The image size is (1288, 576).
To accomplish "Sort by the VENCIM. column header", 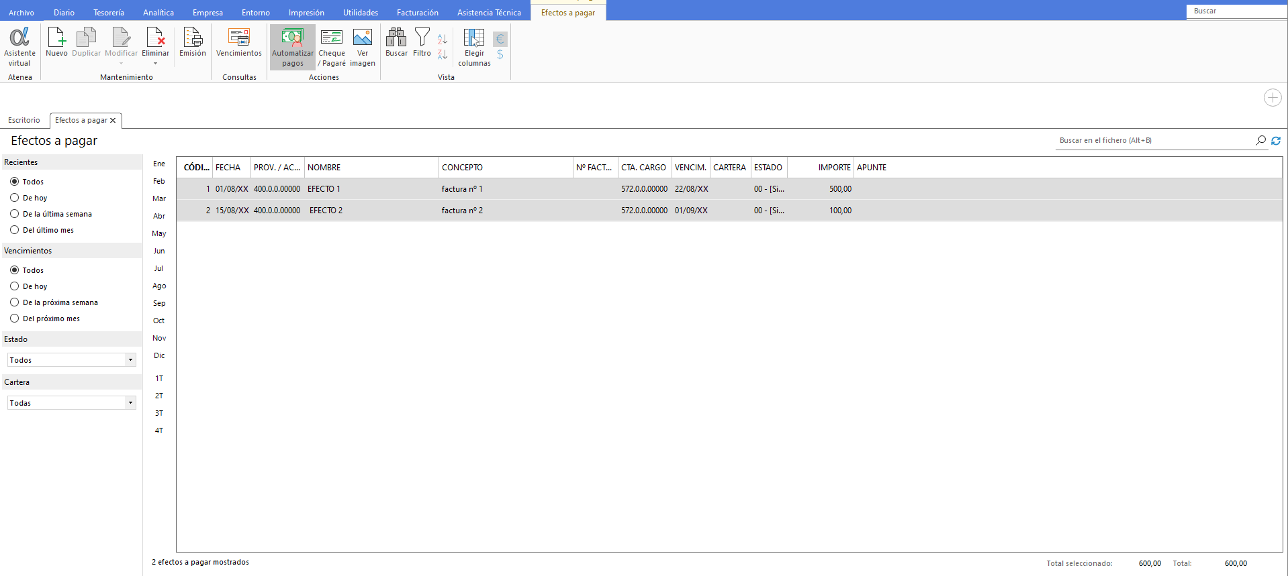I will click(690, 168).
